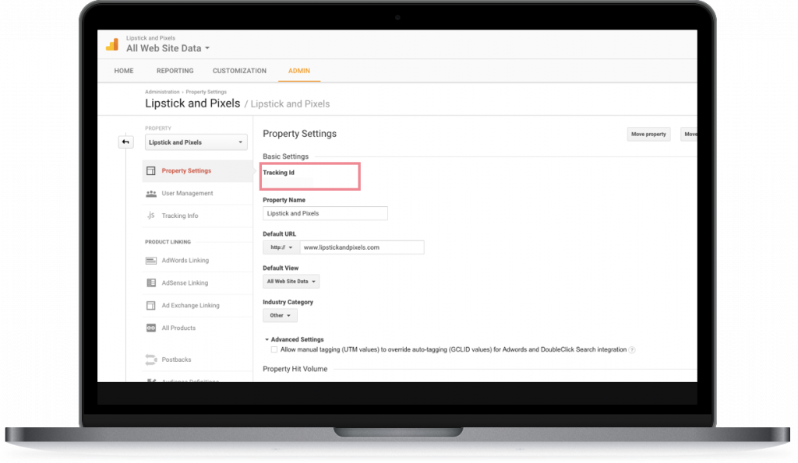Image resolution: width=798 pixels, height=463 pixels.
Task: Open User Management link
Action: (x=187, y=193)
